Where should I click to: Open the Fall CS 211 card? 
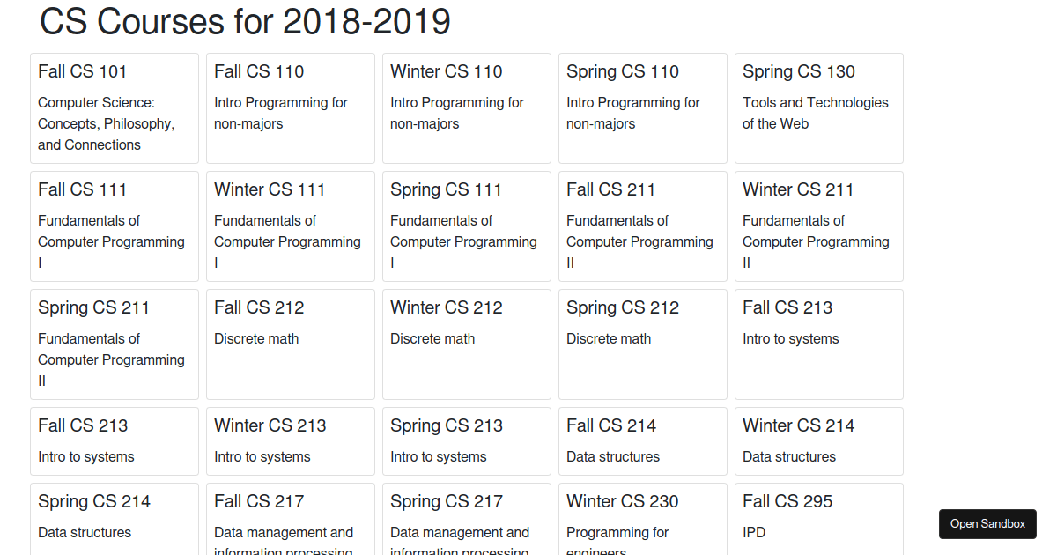coord(643,226)
